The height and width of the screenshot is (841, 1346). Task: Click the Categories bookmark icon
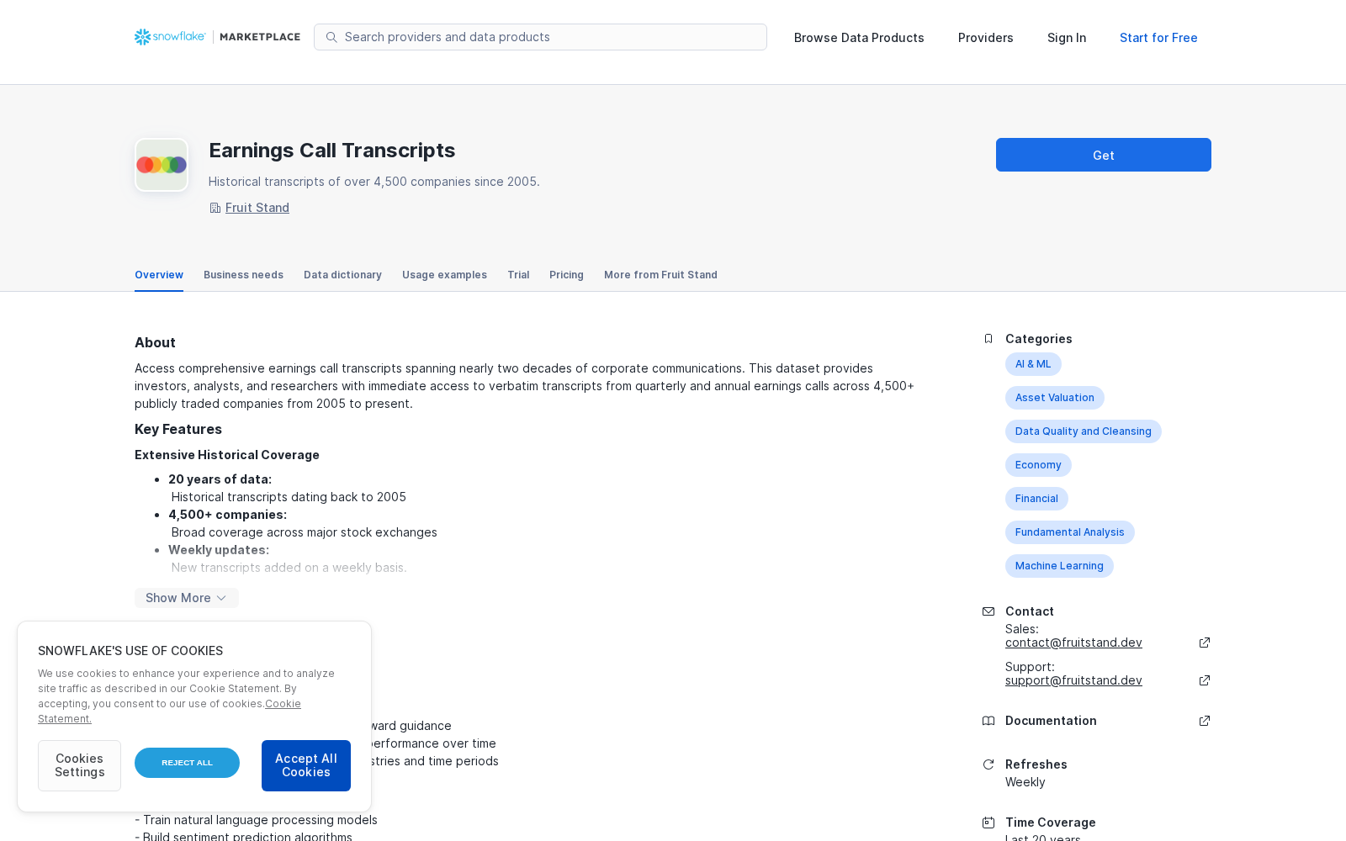988,339
